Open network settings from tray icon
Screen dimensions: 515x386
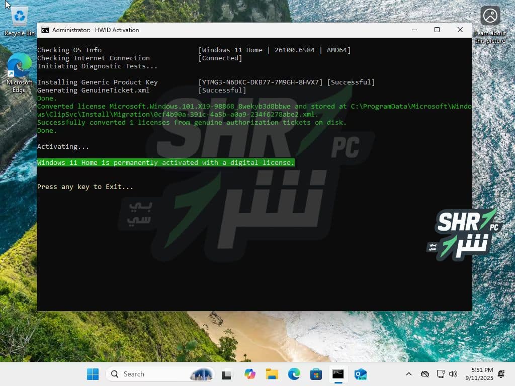[441, 374]
